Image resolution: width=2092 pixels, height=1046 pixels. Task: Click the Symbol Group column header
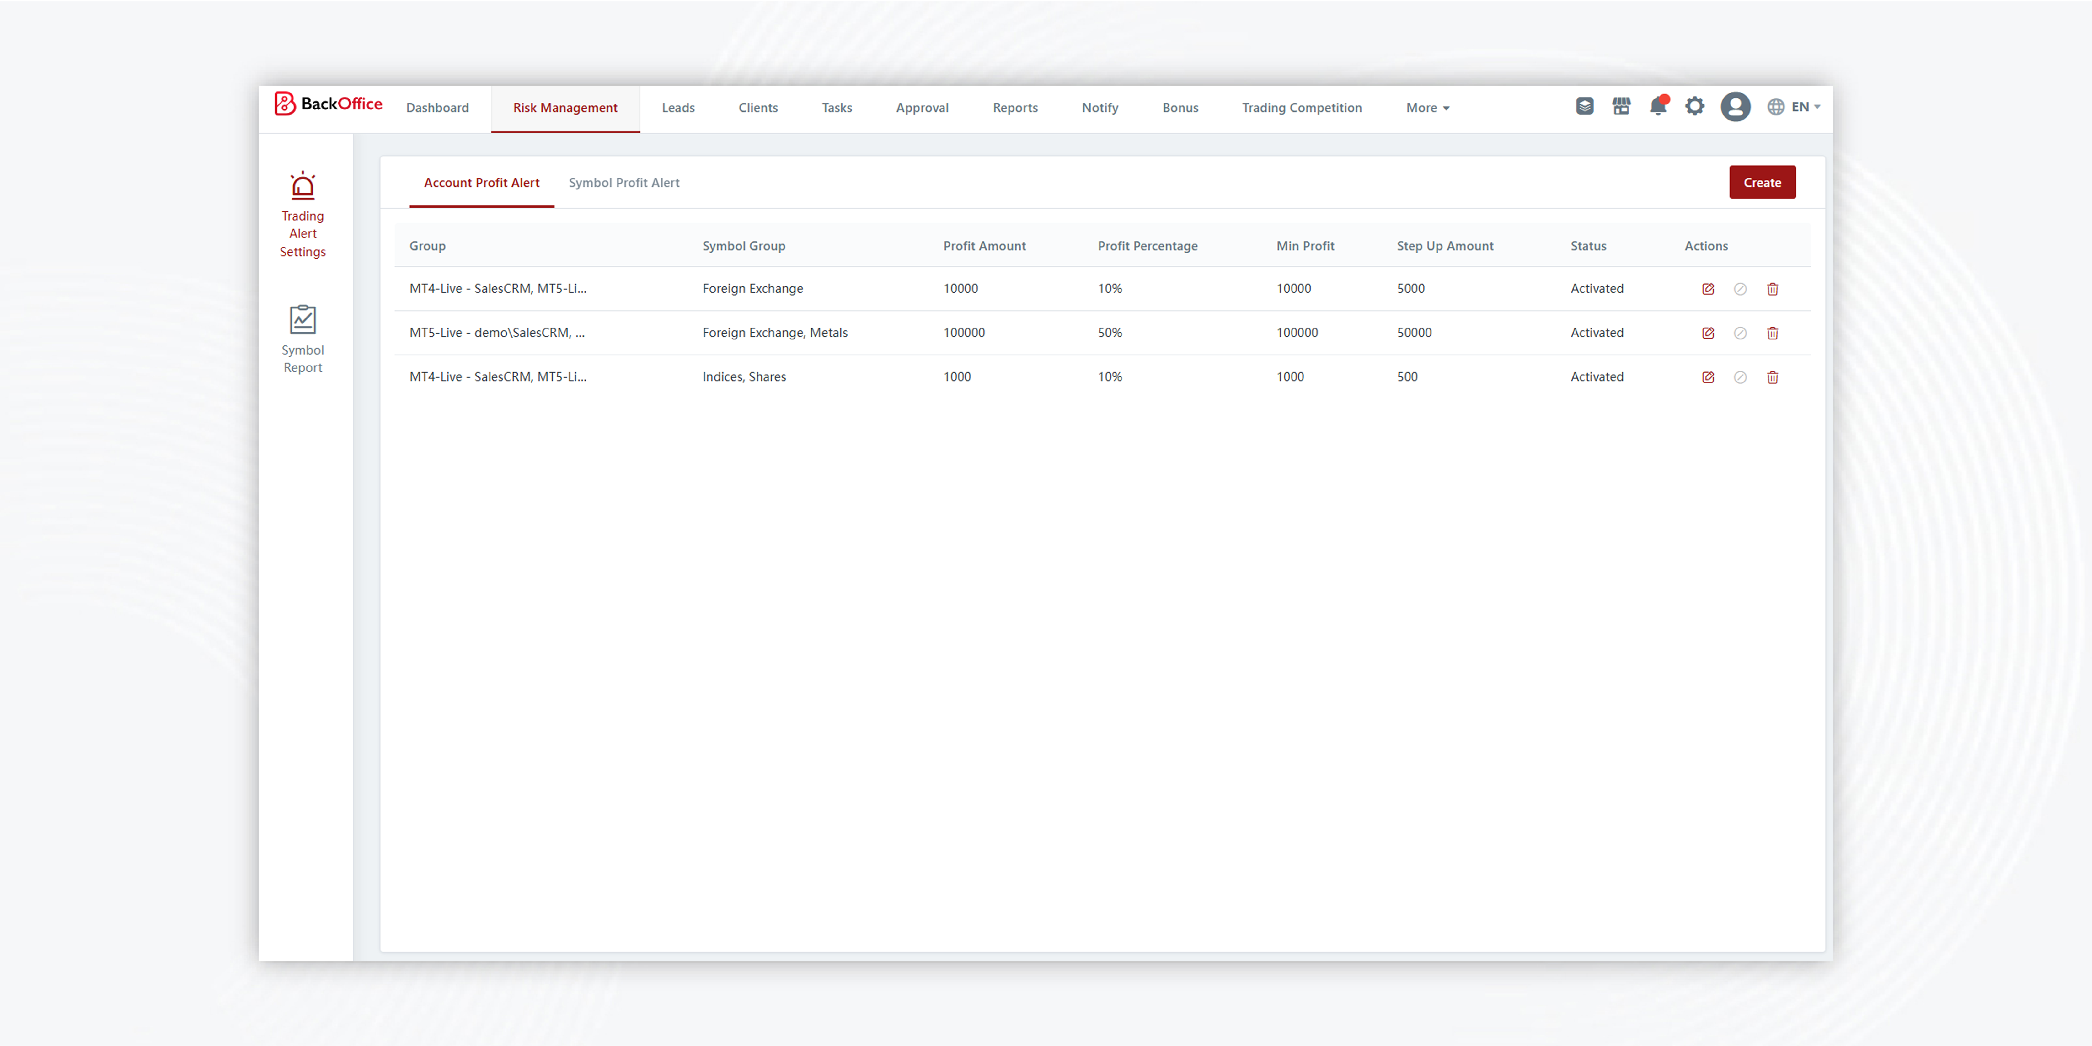pos(744,246)
